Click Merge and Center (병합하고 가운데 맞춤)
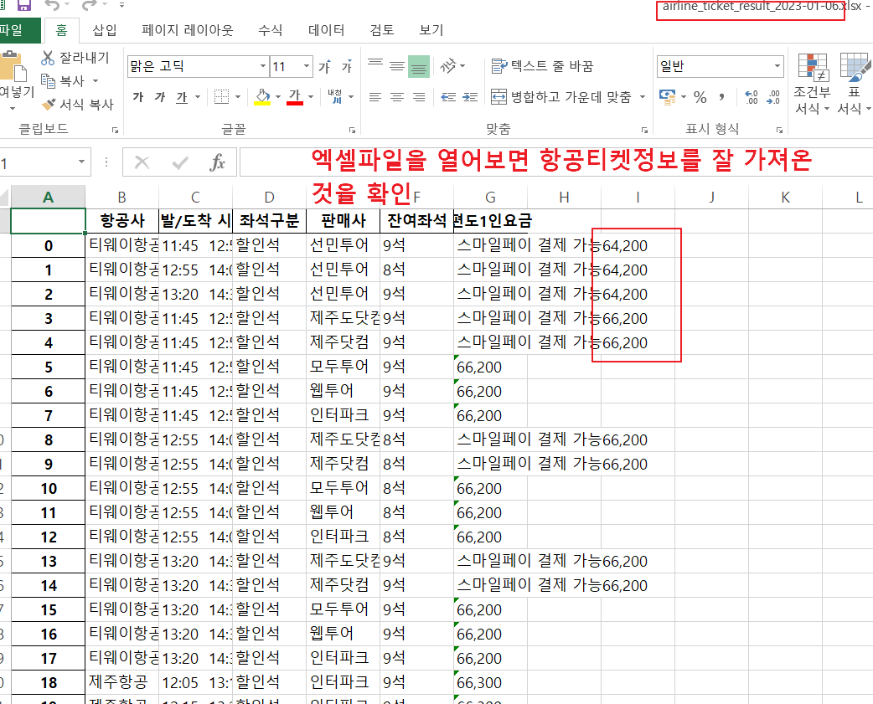The image size is (873, 704). tap(560, 97)
